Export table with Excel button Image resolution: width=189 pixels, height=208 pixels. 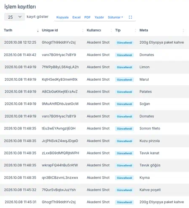(76, 17)
